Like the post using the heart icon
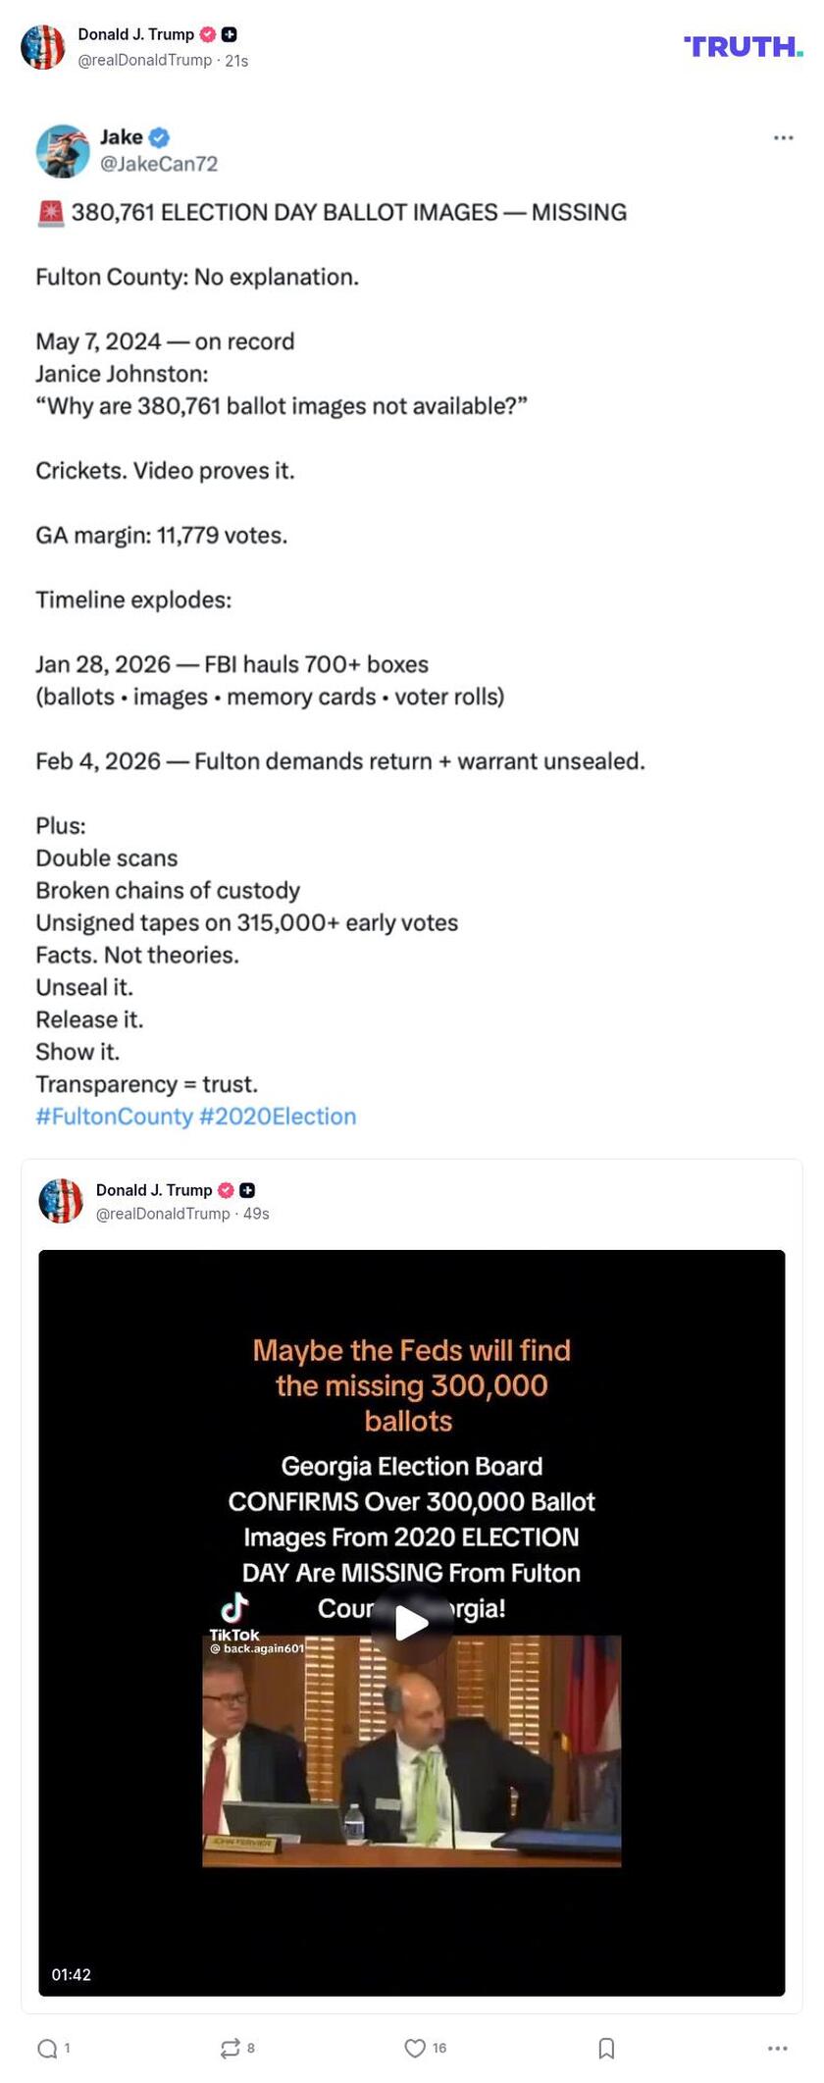 pos(413,2048)
